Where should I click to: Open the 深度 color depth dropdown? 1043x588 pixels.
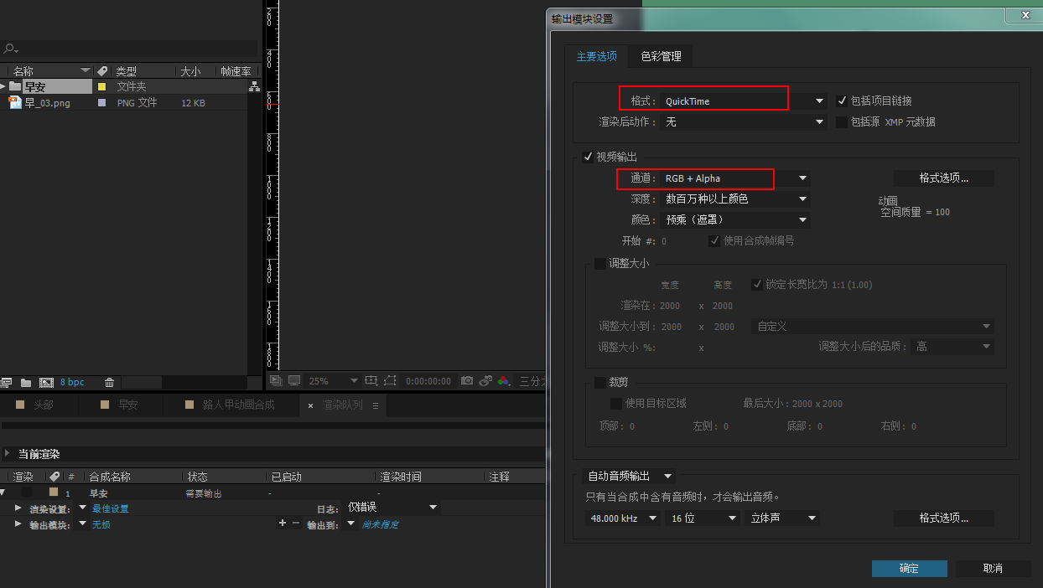tap(734, 199)
